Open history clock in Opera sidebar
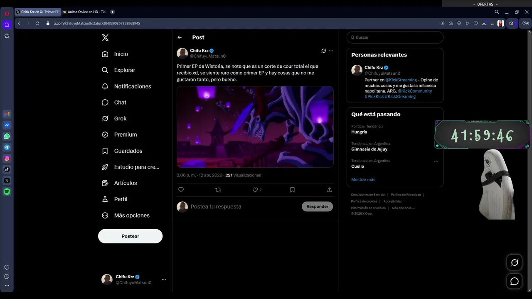The image size is (532, 299). [x=7, y=277]
